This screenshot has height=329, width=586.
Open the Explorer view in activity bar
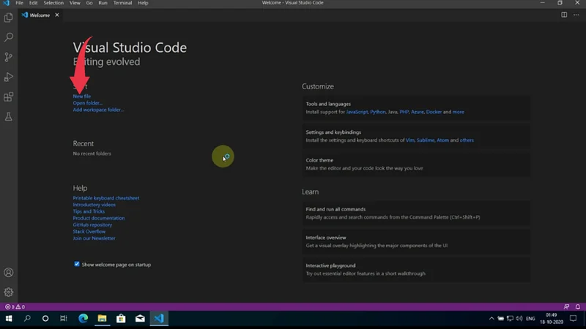click(x=9, y=18)
